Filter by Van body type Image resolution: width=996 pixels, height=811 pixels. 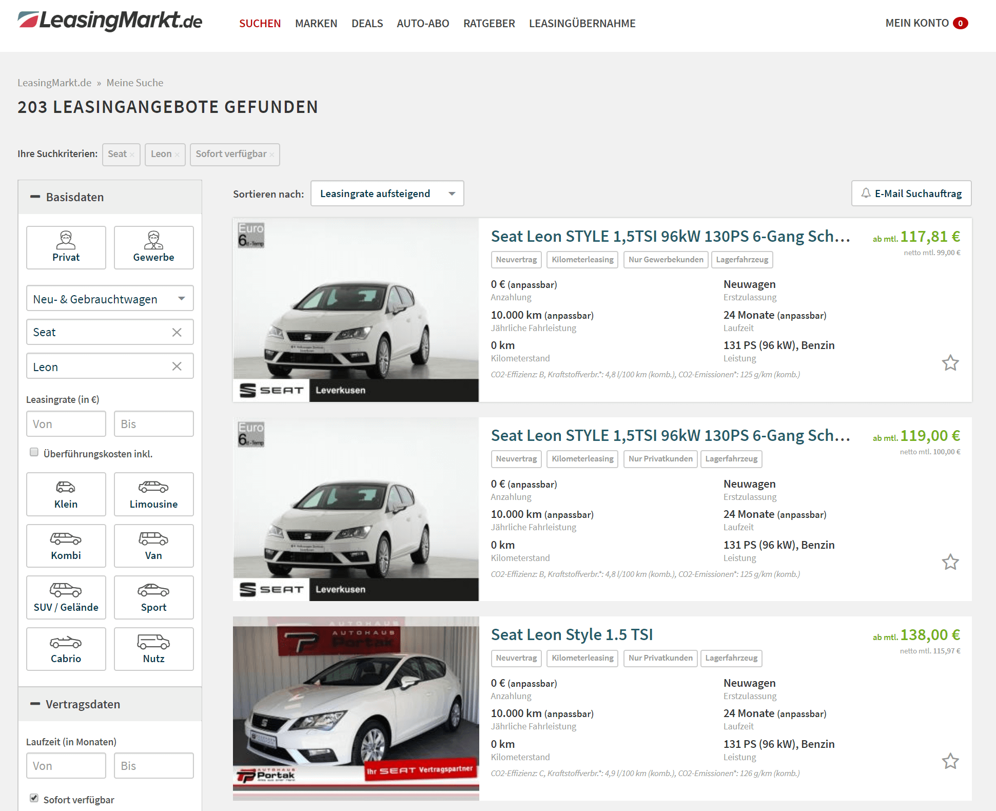(x=153, y=546)
